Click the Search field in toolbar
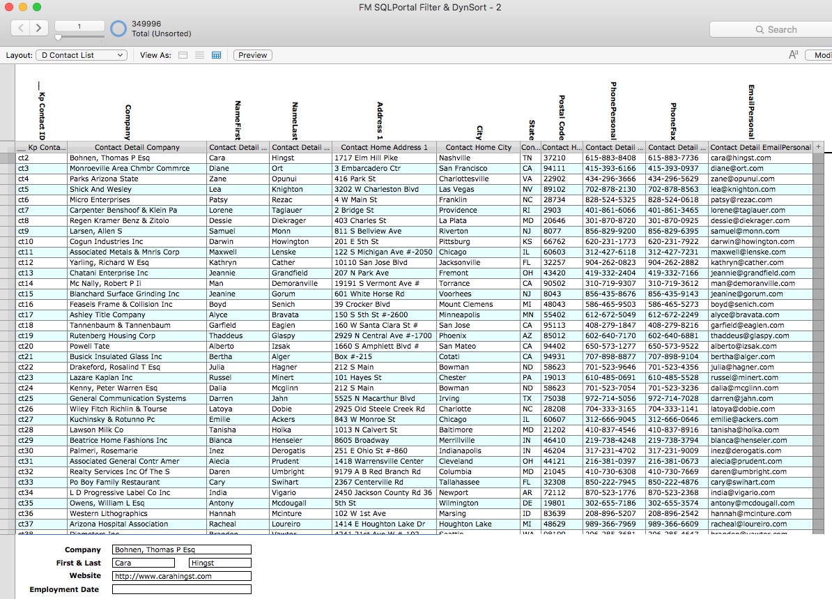This screenshot has height=599, width=832. [773, 29]
